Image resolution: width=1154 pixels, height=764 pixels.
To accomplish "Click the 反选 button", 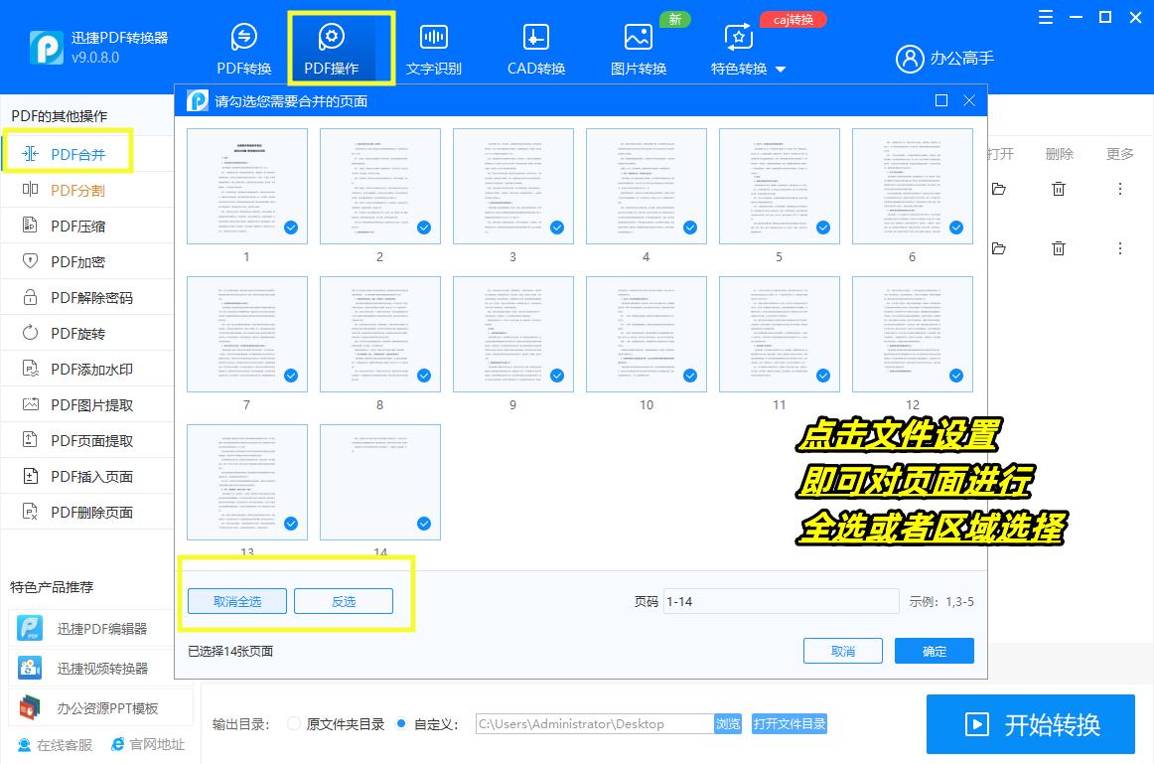I will (x=344, y=601).
